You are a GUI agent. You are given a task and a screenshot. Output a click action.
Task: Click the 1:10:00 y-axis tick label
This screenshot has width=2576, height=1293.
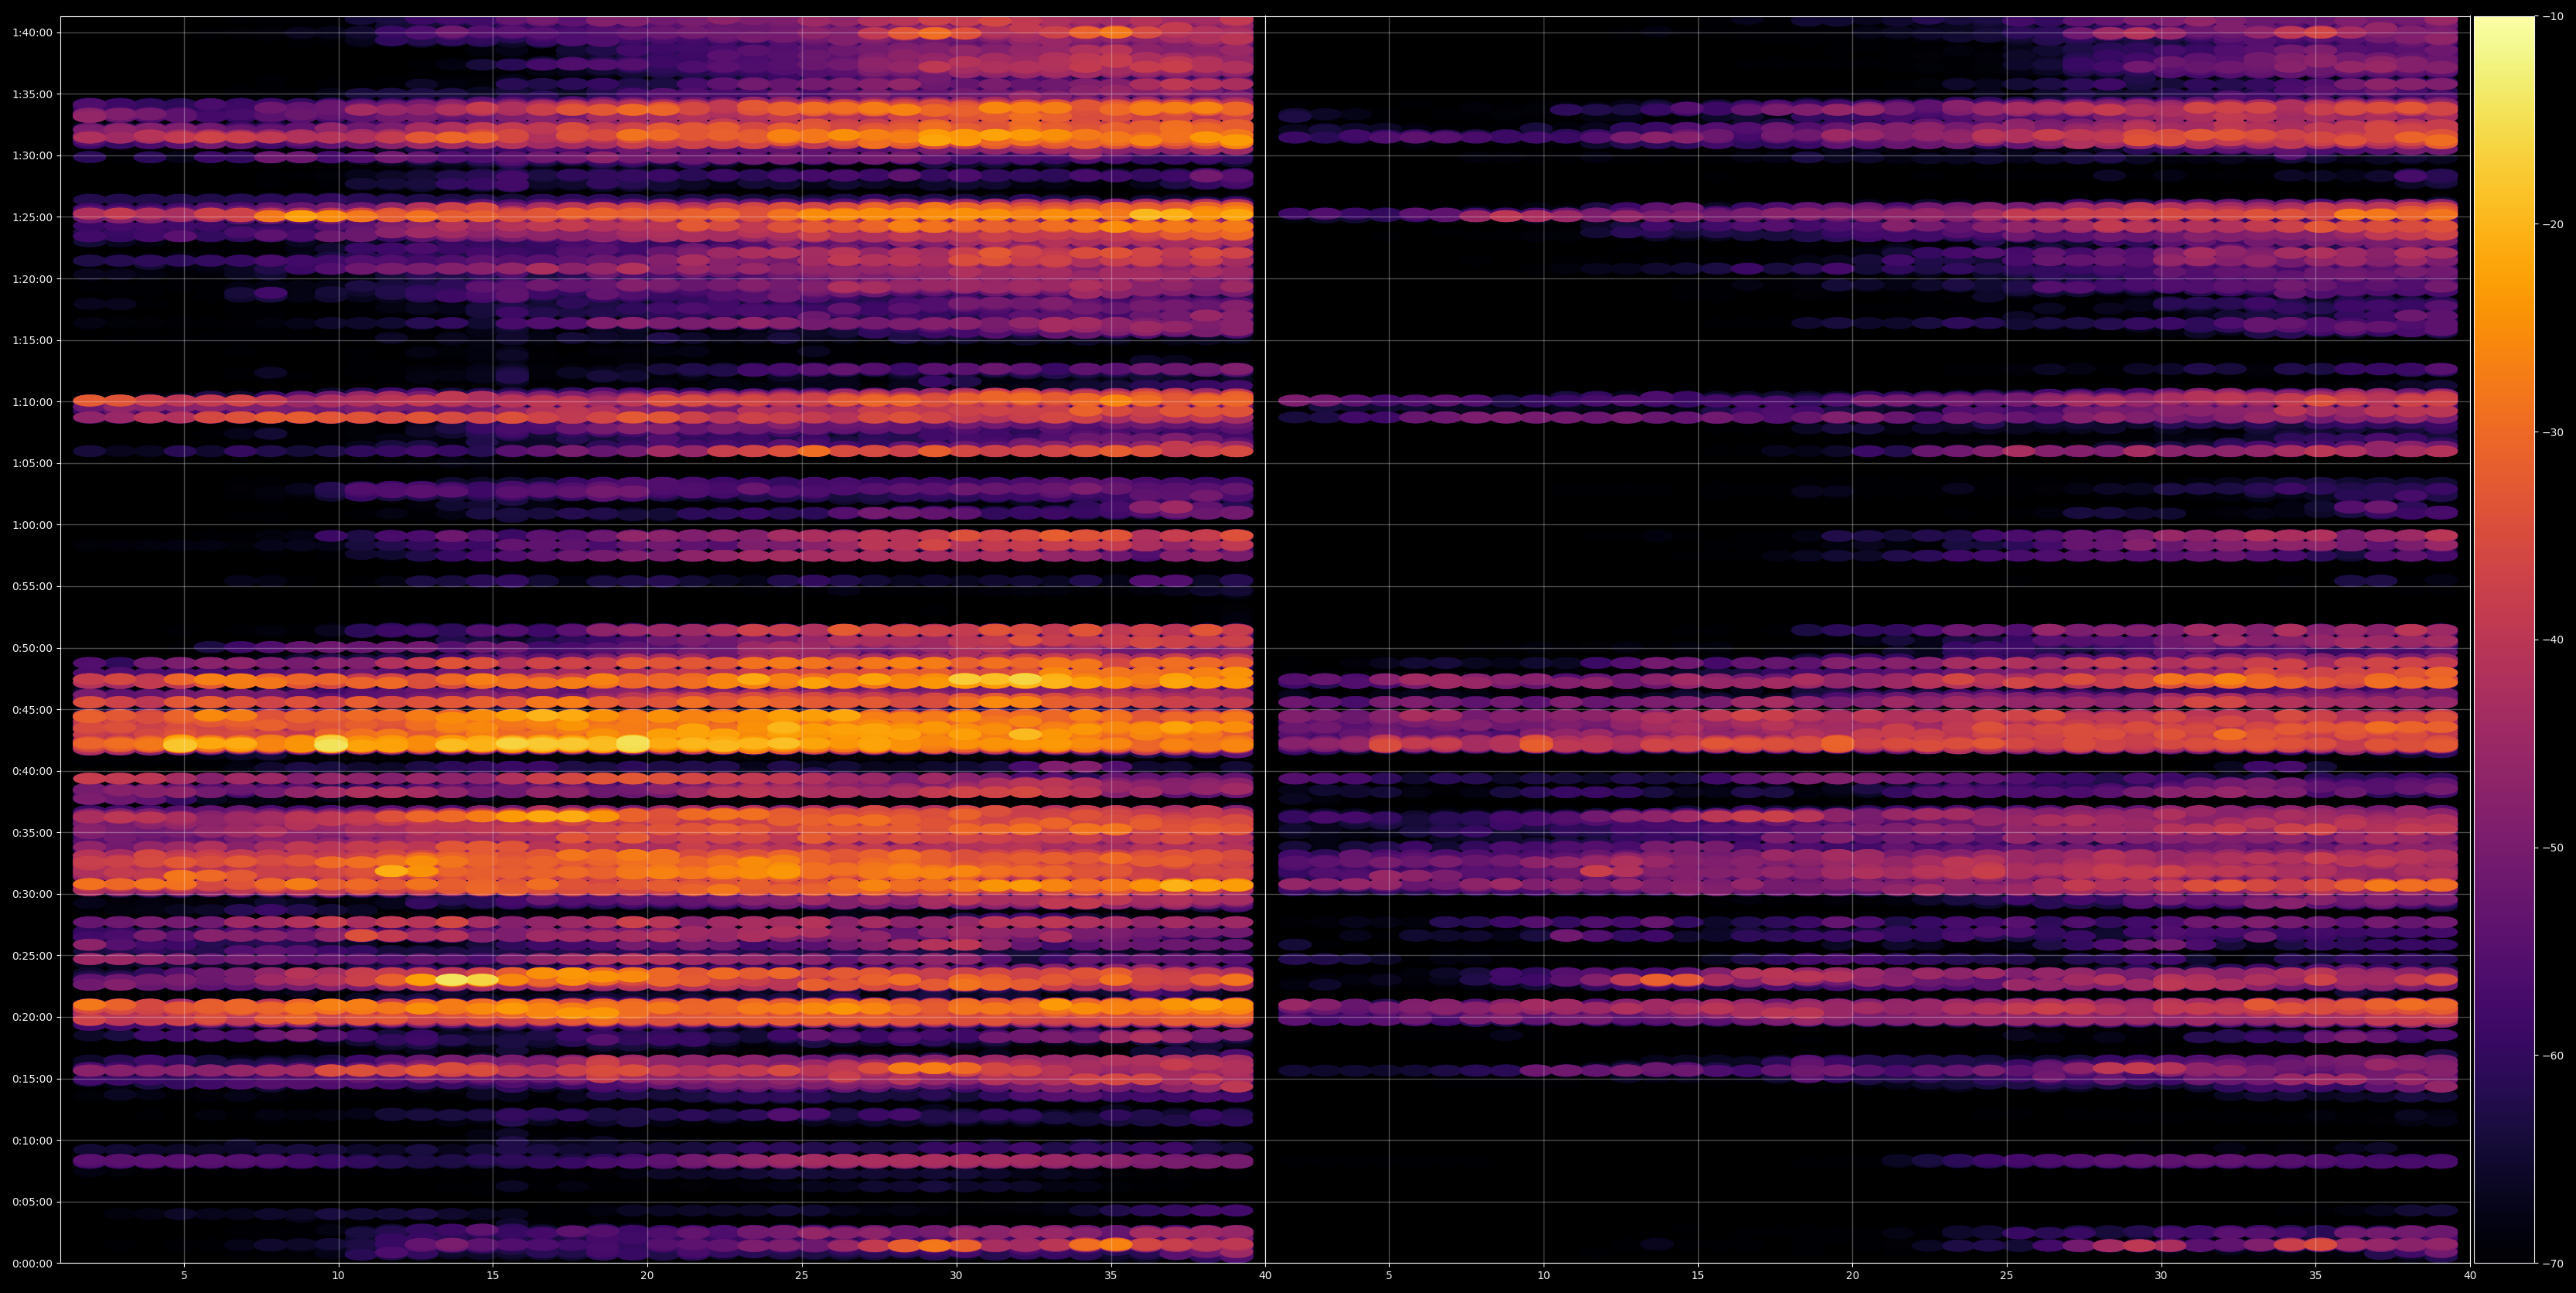click(x=32, y=402)
